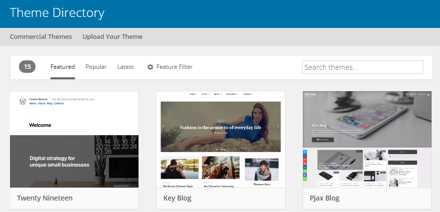Click 'Fashion is the armor' headline in Key Blog
The image size is (440, 212).
point(220,127)
